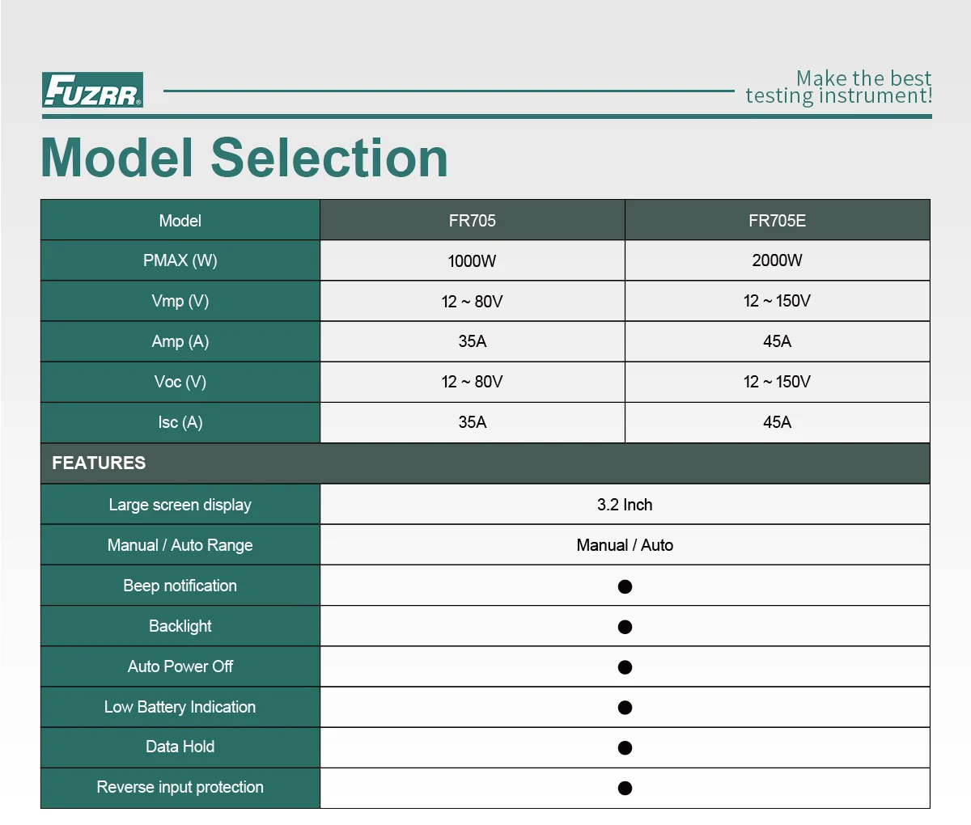
Task: Click the Make the best testing instrument slogan
Action: [x=839, y=87]
